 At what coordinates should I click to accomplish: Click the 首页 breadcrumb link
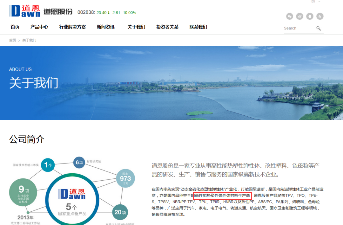(12, 40)
